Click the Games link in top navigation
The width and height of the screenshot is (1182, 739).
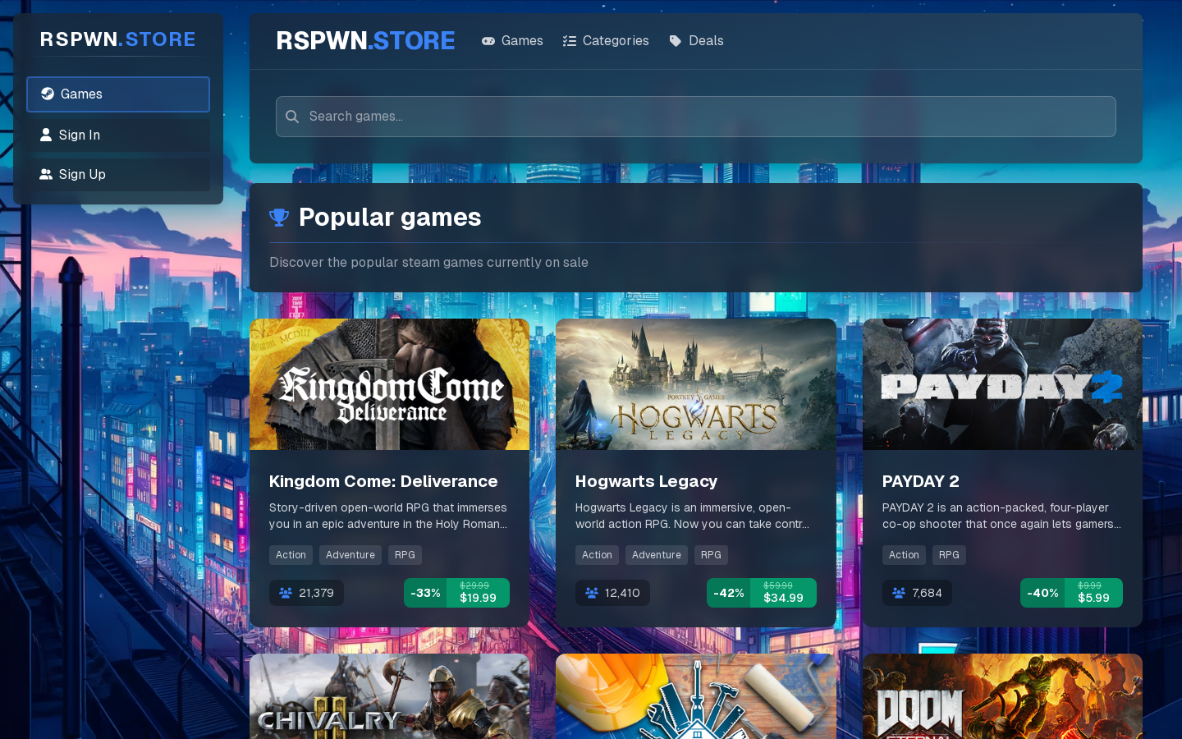(512, 41)
